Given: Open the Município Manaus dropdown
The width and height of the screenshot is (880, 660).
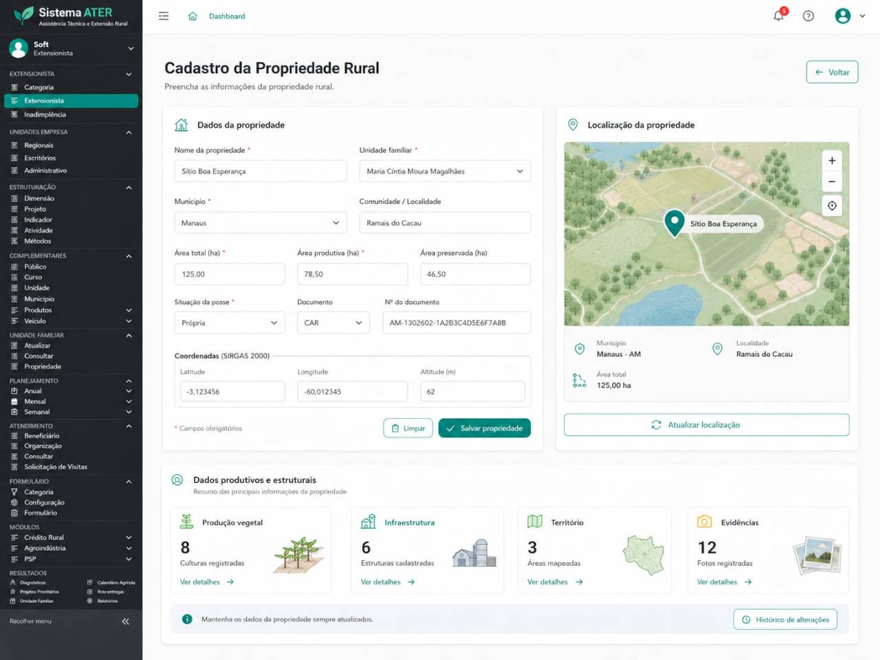Looking at the screenshot, I should [x=261, y=223].
